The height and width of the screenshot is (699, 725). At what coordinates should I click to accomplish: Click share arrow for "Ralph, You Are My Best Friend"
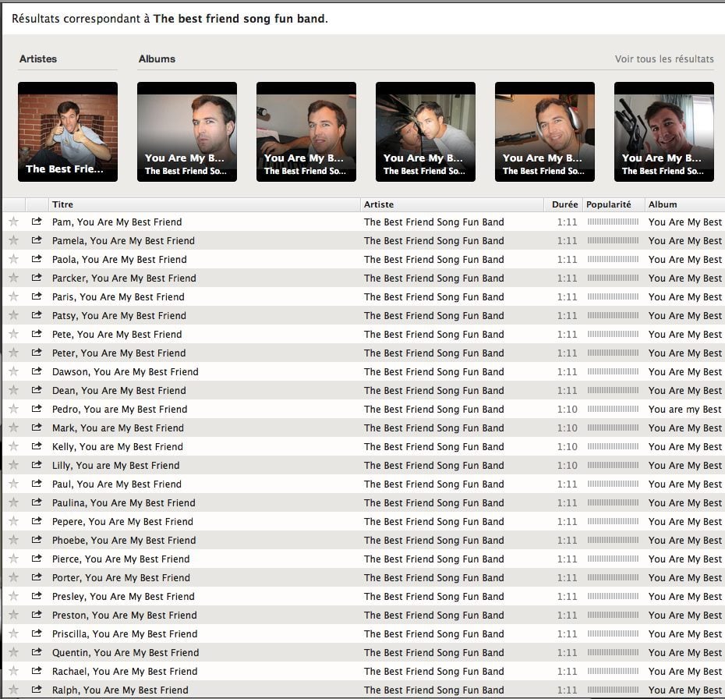[x=37, y=690]
